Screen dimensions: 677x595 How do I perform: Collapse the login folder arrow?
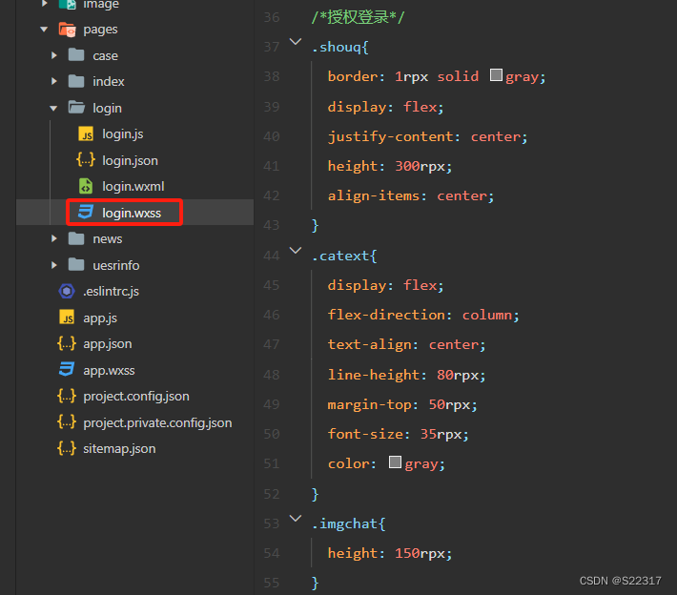53,108
